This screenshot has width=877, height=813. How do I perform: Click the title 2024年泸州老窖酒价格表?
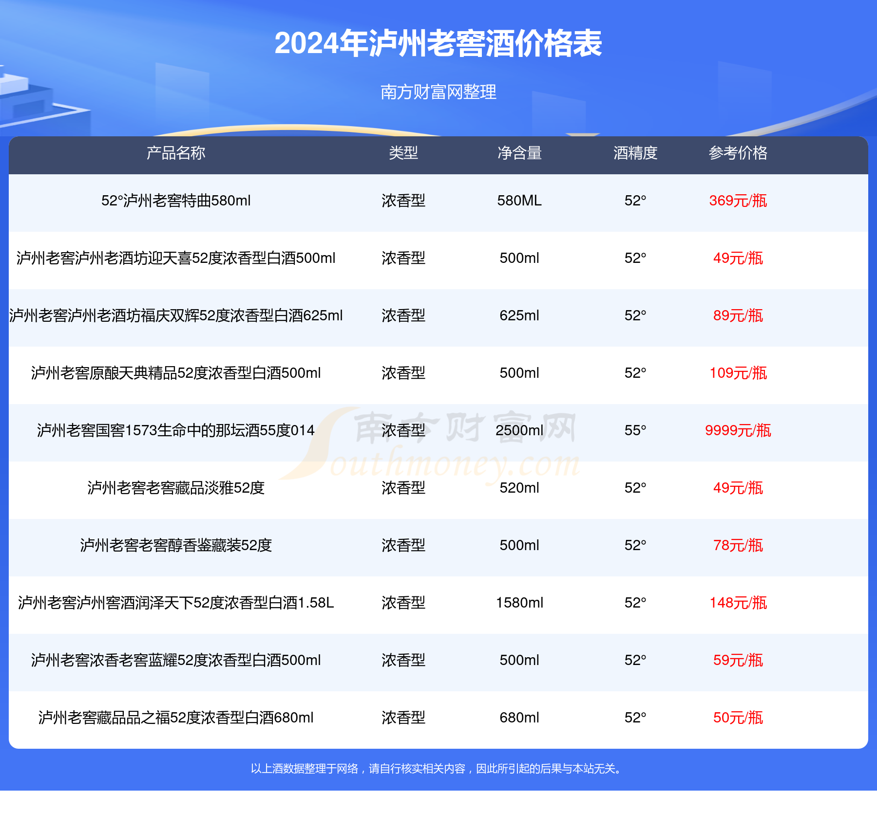coord(438,43)
